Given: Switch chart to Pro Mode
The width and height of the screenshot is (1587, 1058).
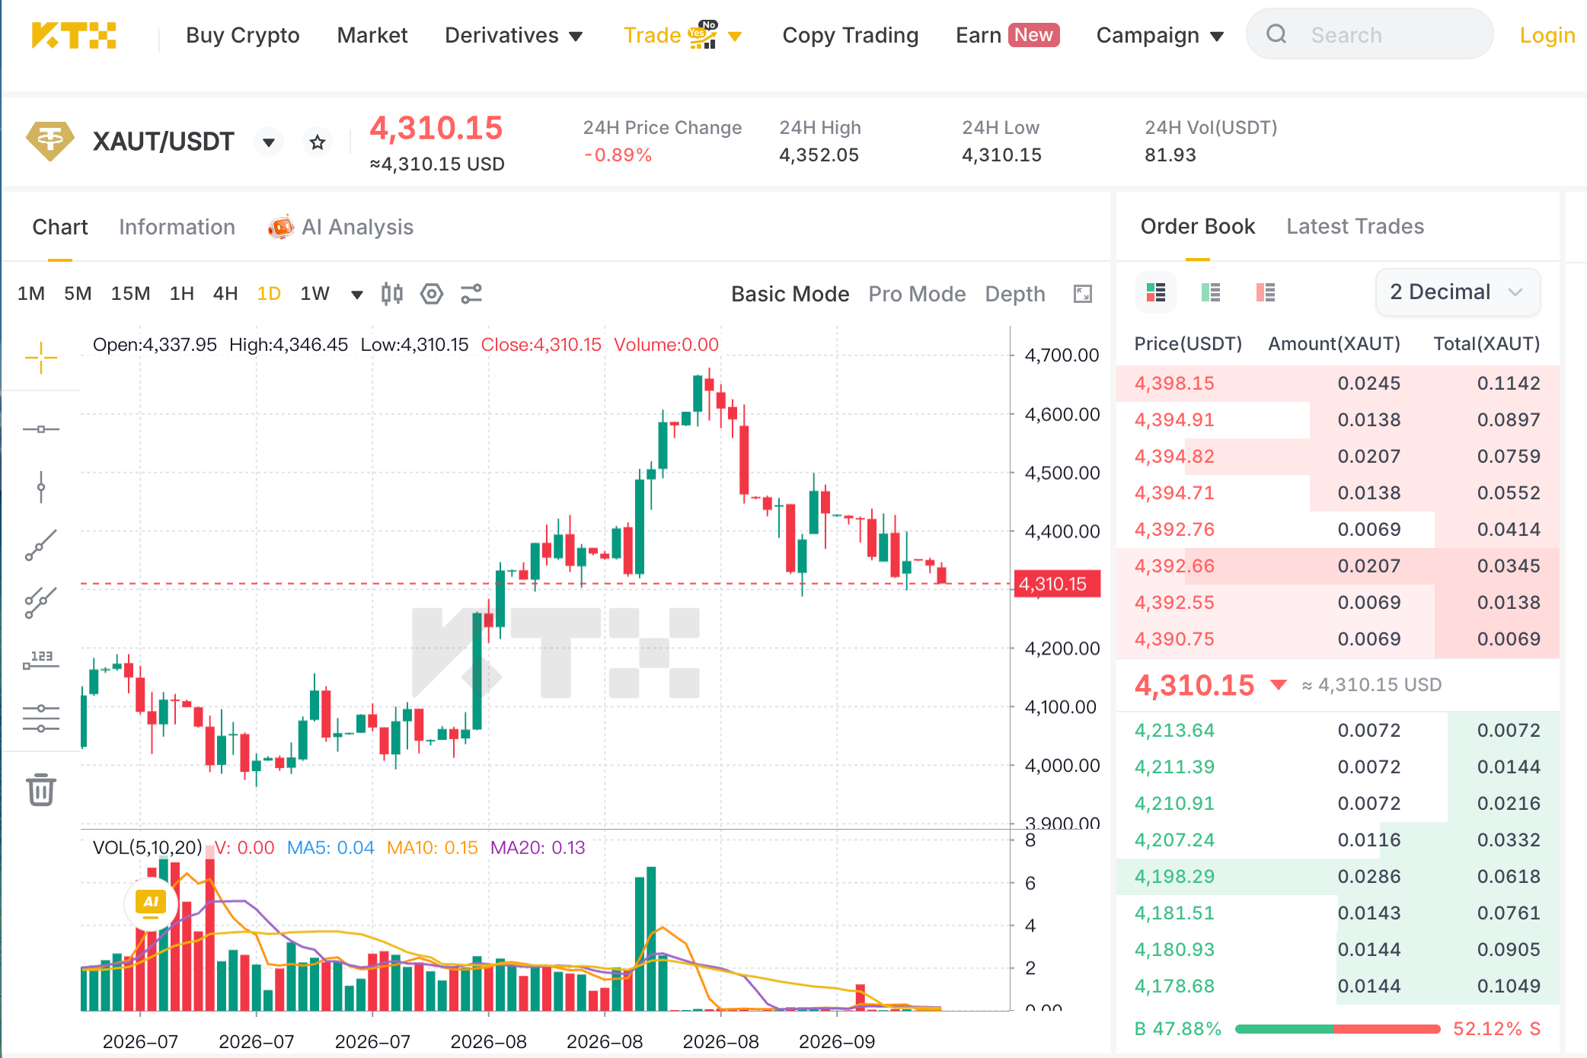Looking at the screenshot, I should [917, 294].
